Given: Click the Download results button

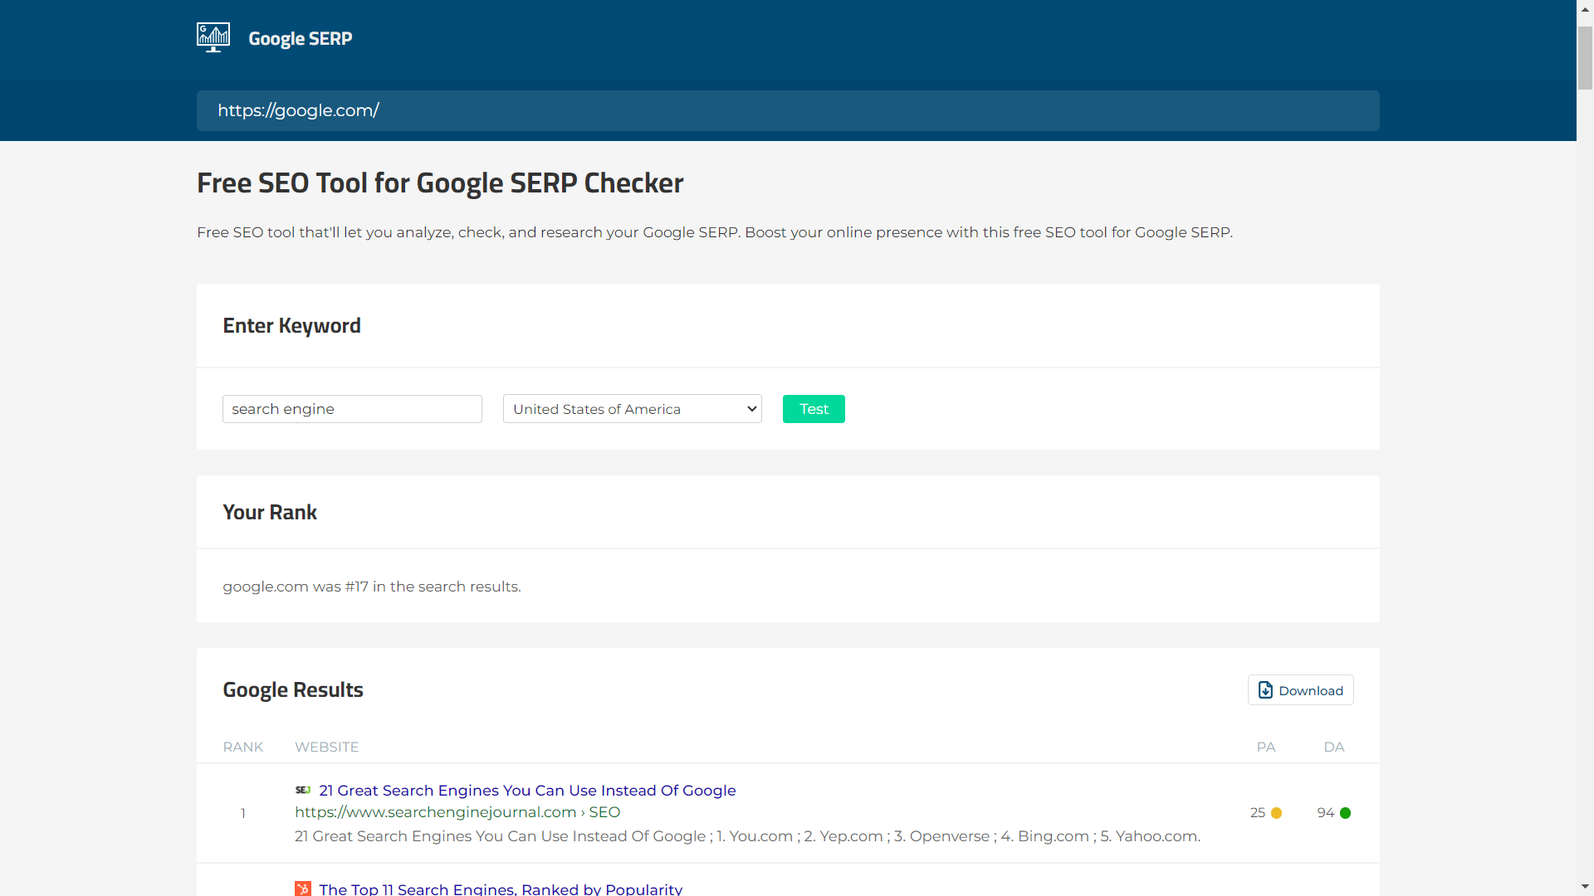Looking at the screenshot, I should 1300,690.
